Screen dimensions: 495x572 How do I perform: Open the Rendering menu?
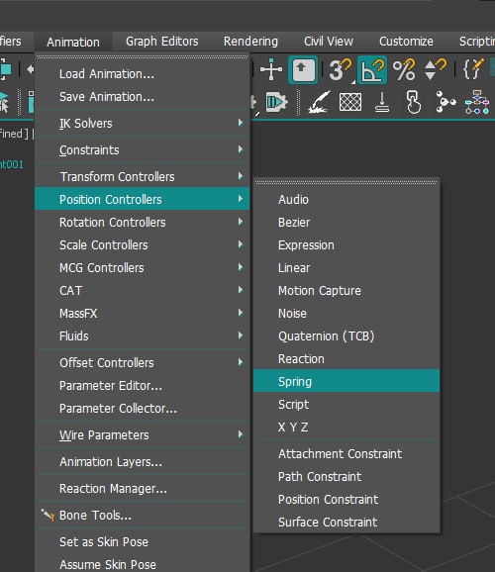click(x=250, y=42)
